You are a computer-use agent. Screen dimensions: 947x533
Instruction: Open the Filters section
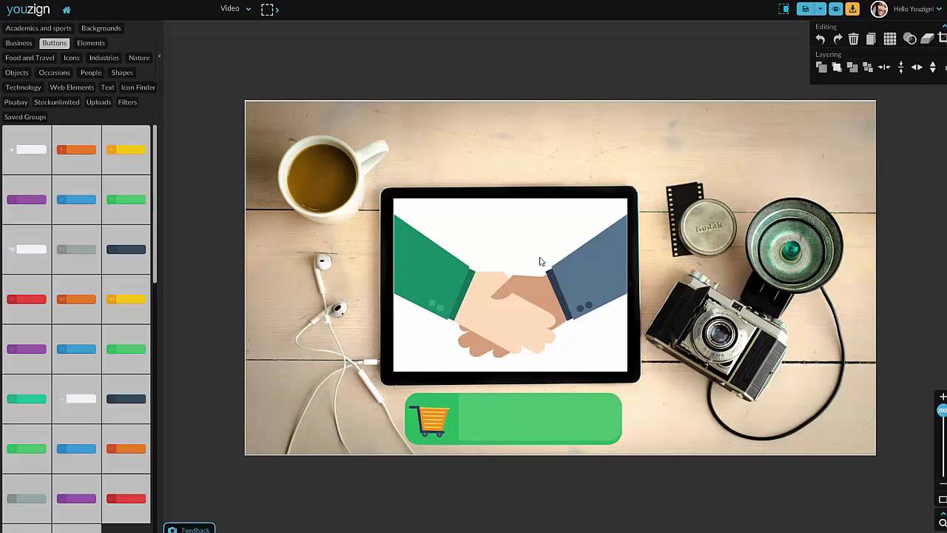click(127, 102)
